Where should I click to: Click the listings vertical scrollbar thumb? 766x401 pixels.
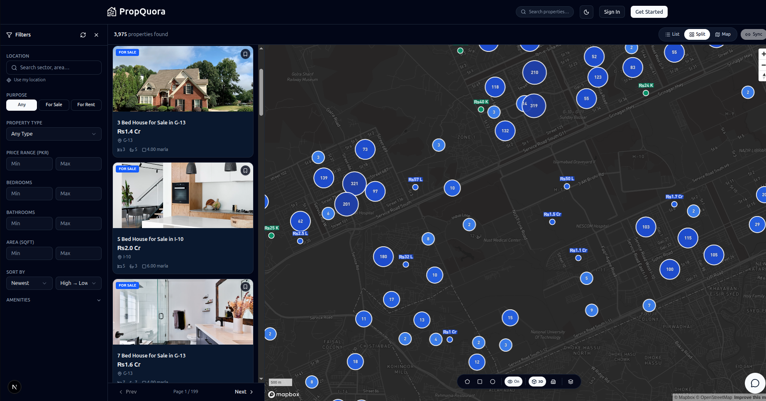coord(261,92)
